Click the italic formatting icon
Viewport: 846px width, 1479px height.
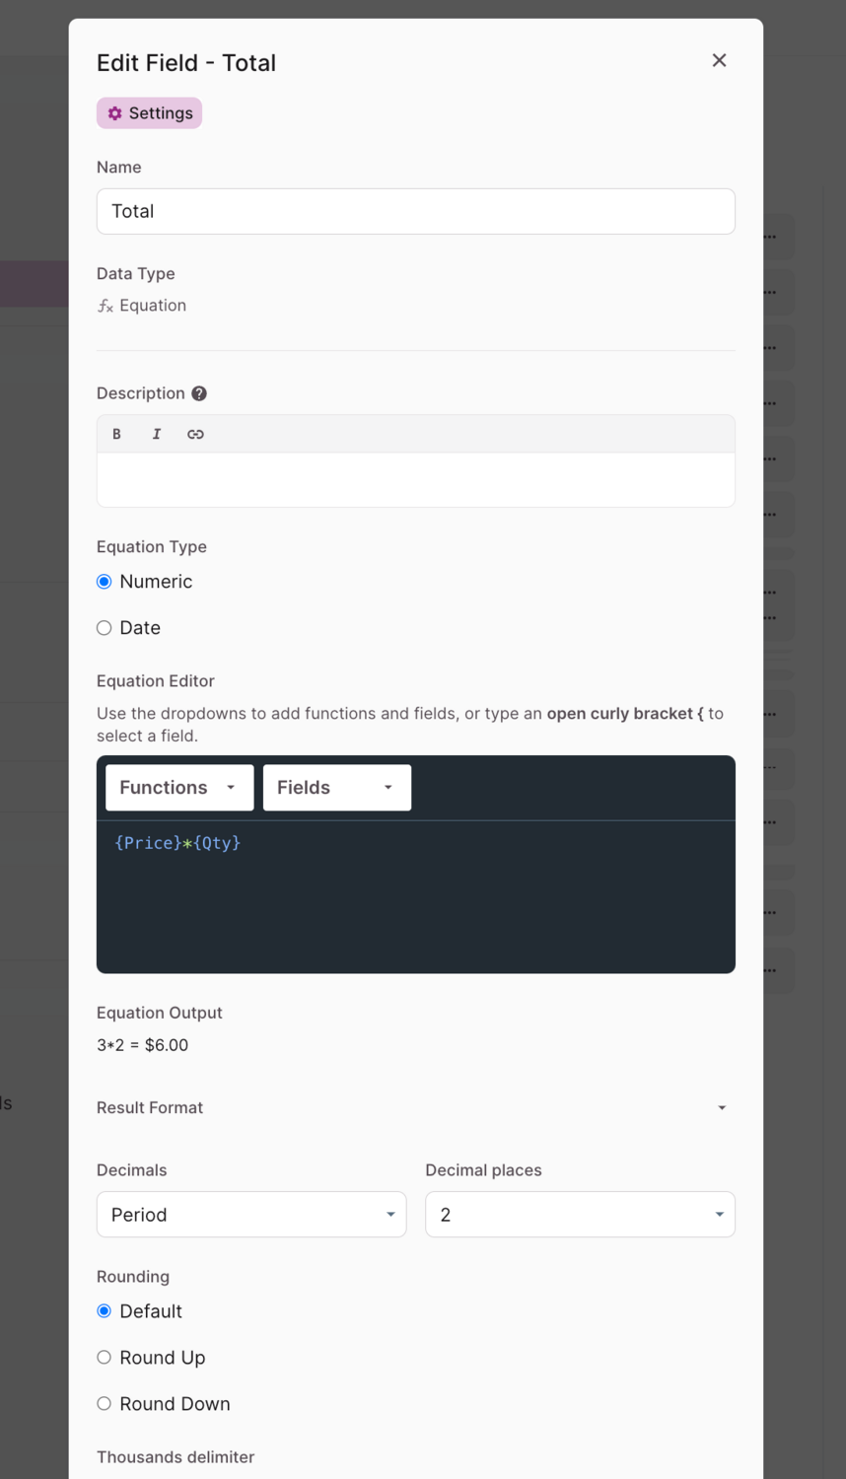tap(156, 434)
